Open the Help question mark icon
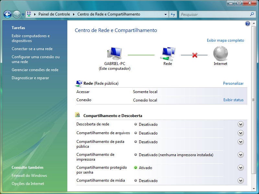This screenshot has height=194, width=259. [x=247, y=23]
